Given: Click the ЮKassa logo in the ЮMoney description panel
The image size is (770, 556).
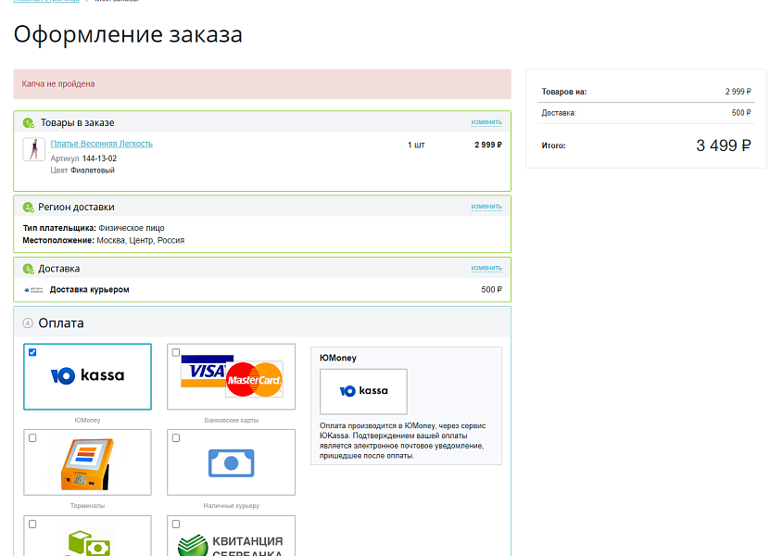Looking at the screenshot, I should tap(362, 391).
